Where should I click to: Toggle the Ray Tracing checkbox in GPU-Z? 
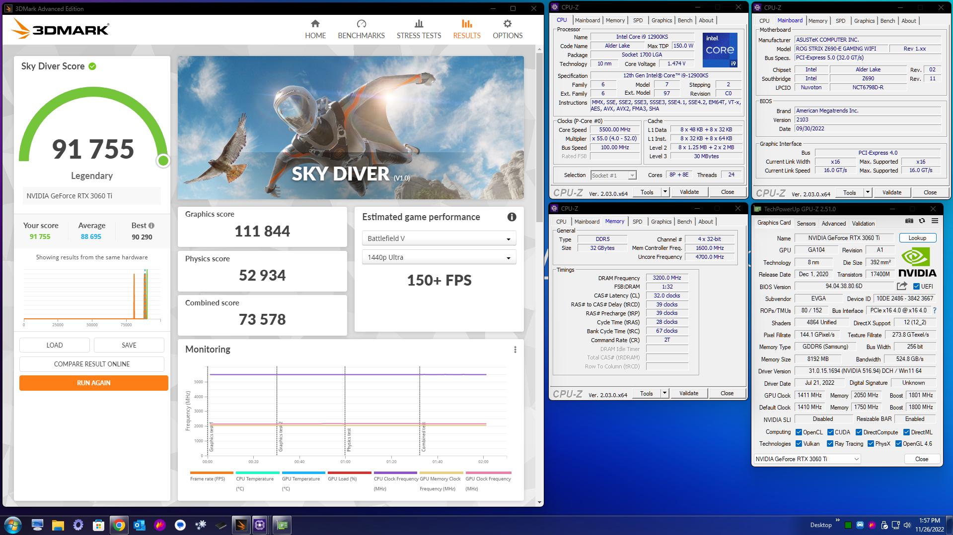(830, 444)
